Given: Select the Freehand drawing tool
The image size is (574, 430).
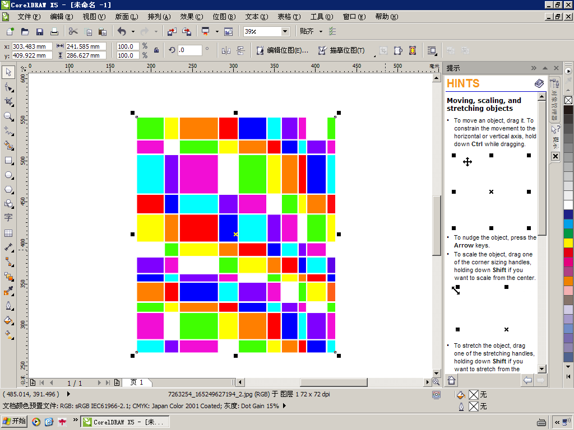Looking at the screenshot, I should click(x=8, y=131).
